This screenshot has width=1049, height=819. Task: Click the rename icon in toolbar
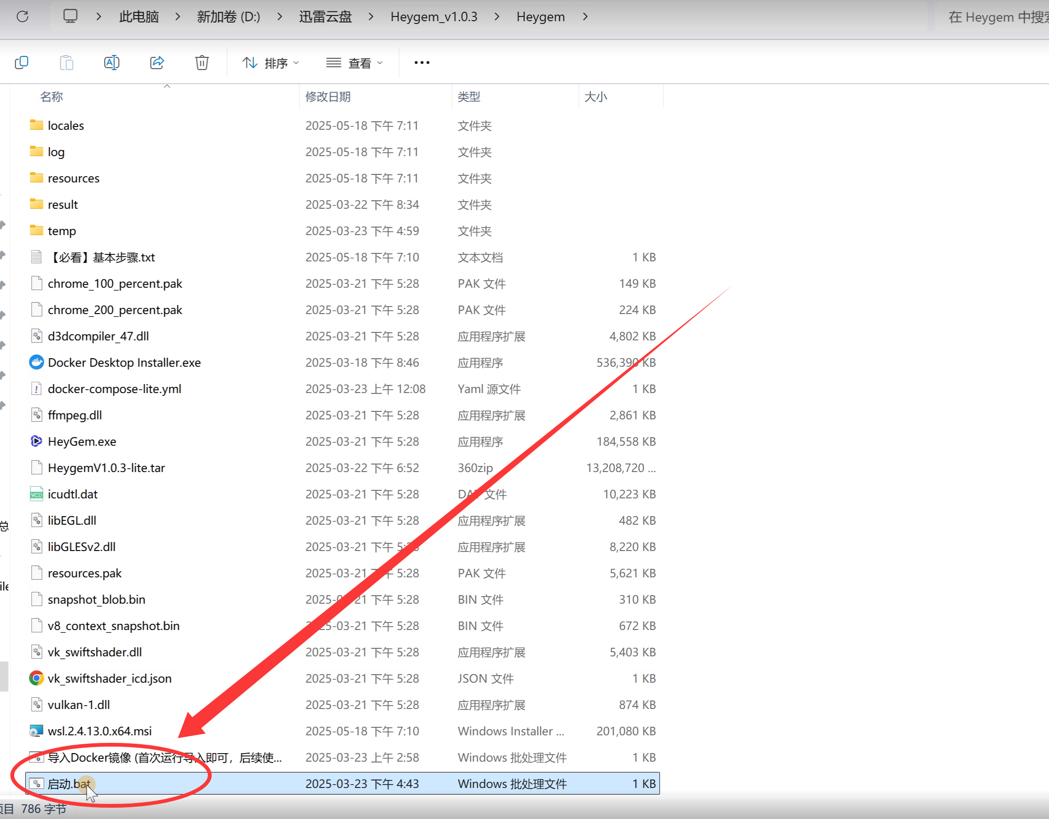(x=111, y=63)
